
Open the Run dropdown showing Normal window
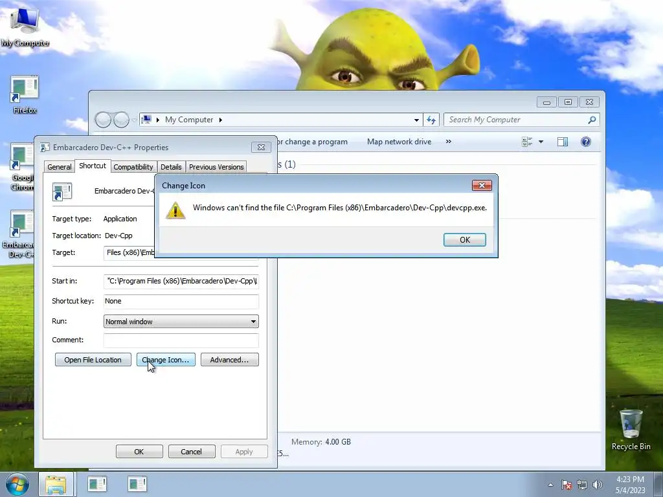coord(181,322)
